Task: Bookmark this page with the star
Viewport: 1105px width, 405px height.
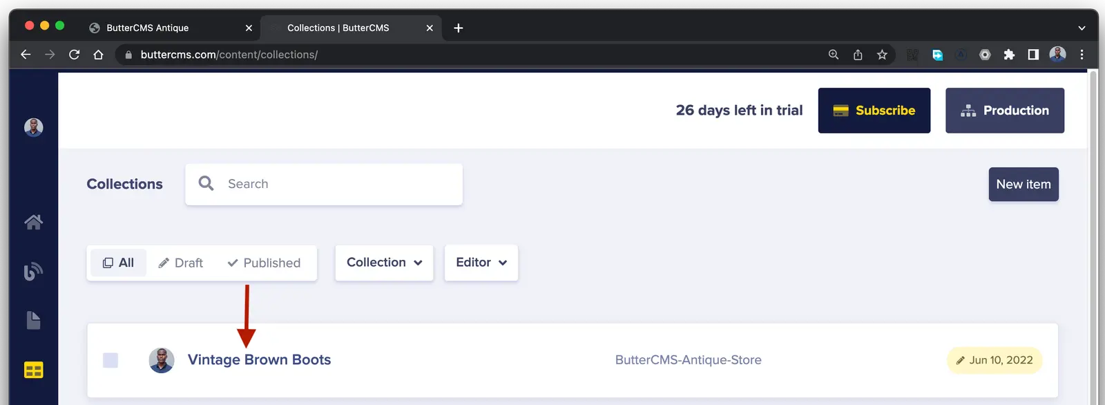Action: pyautogui.click(x=882, y=55)
